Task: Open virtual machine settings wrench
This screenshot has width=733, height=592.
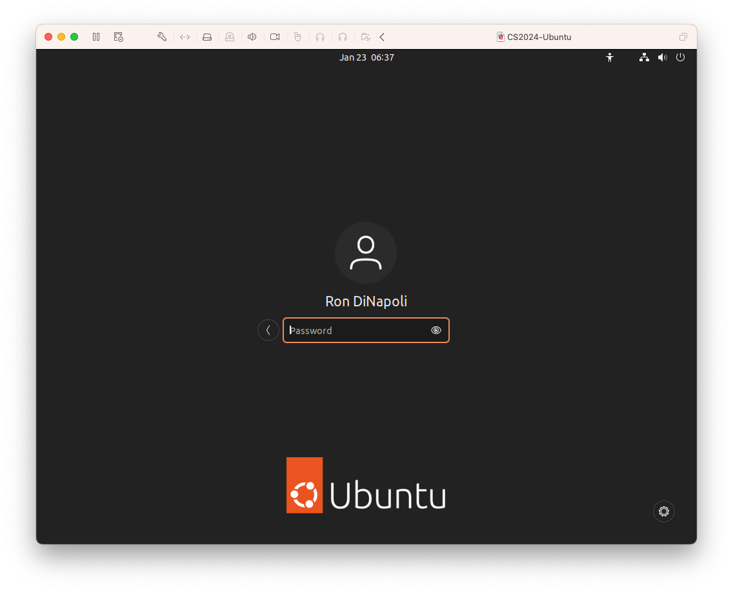Action: click(x=162, y=37)
